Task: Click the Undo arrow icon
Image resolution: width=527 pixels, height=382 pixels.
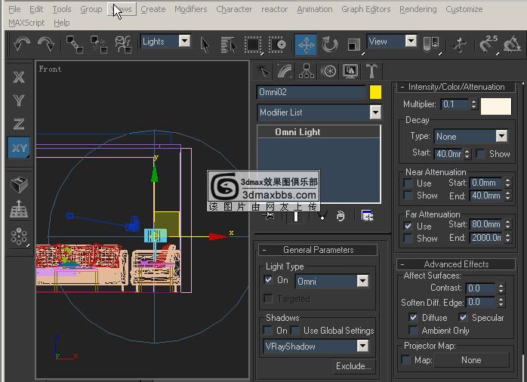Action: coord(21,45)
